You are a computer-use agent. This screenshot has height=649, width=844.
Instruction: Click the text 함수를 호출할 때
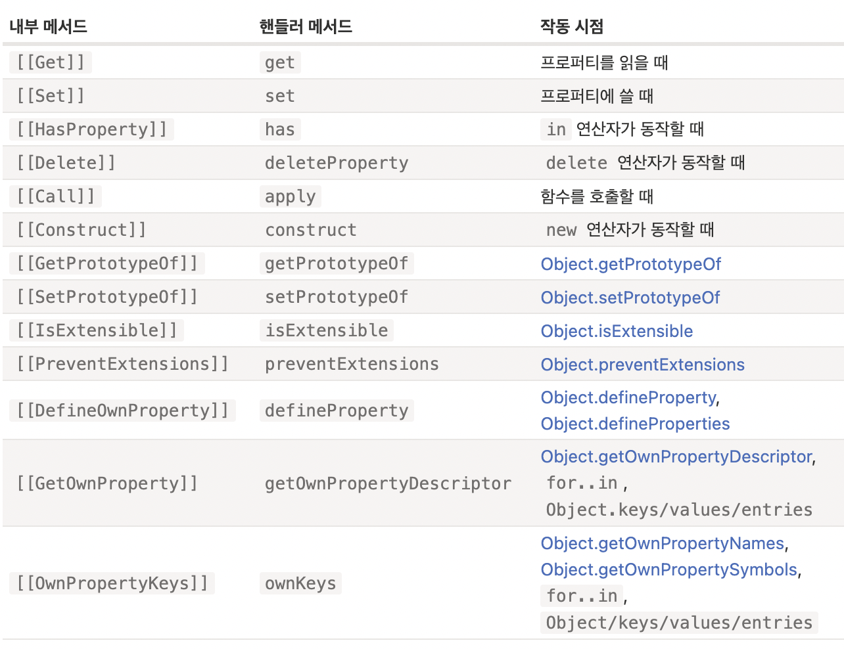tap(597, 196)
